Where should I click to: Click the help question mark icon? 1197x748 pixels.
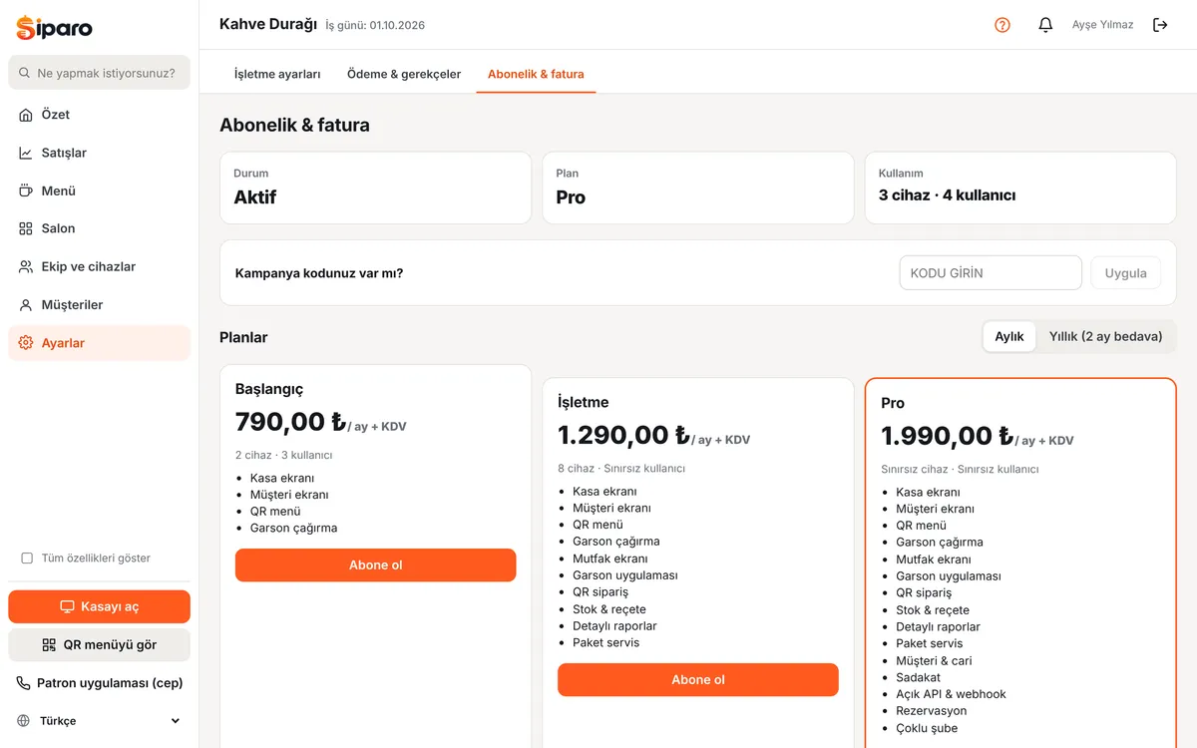coord(1002,25)
